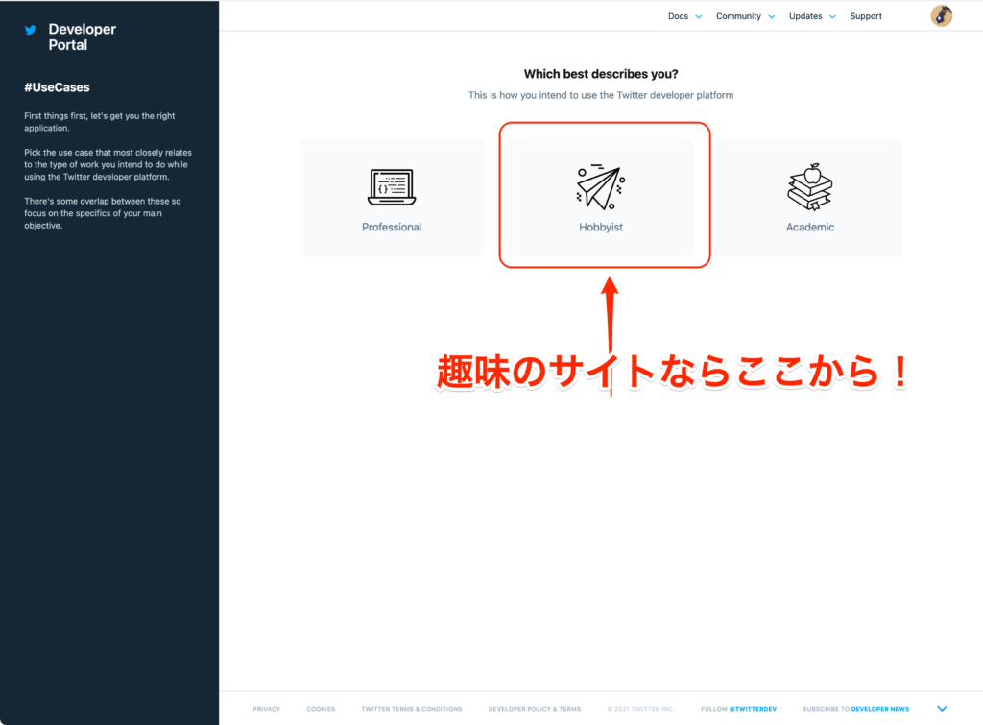
Task: Open the Cookies footer link
Action: tap(321, 709)
